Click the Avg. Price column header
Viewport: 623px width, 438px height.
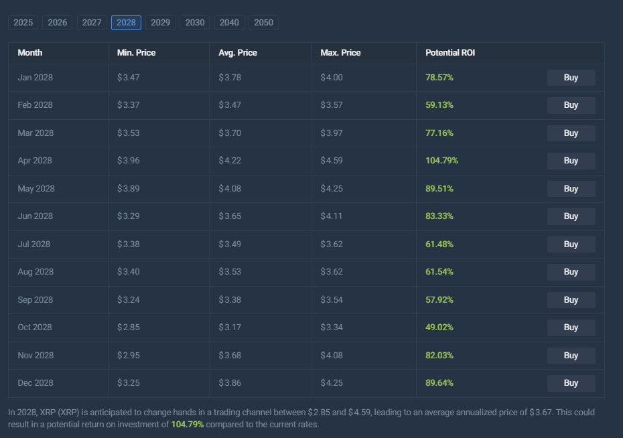point(238,53)
